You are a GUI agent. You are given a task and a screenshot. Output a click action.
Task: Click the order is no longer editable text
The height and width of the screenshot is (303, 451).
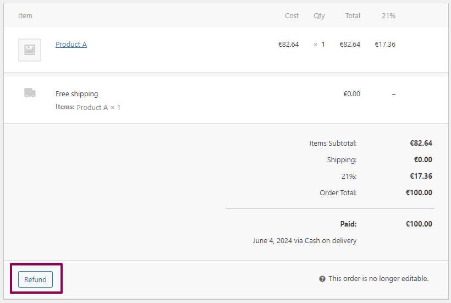[x=378, y=279]
